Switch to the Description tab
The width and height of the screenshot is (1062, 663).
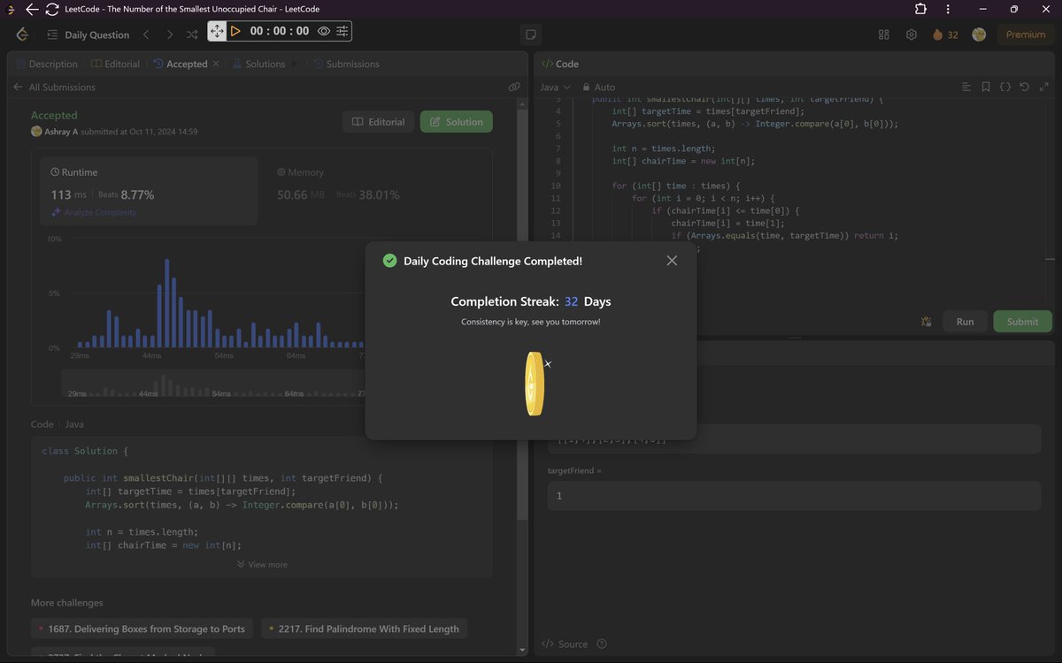click(x=47, y=64)
